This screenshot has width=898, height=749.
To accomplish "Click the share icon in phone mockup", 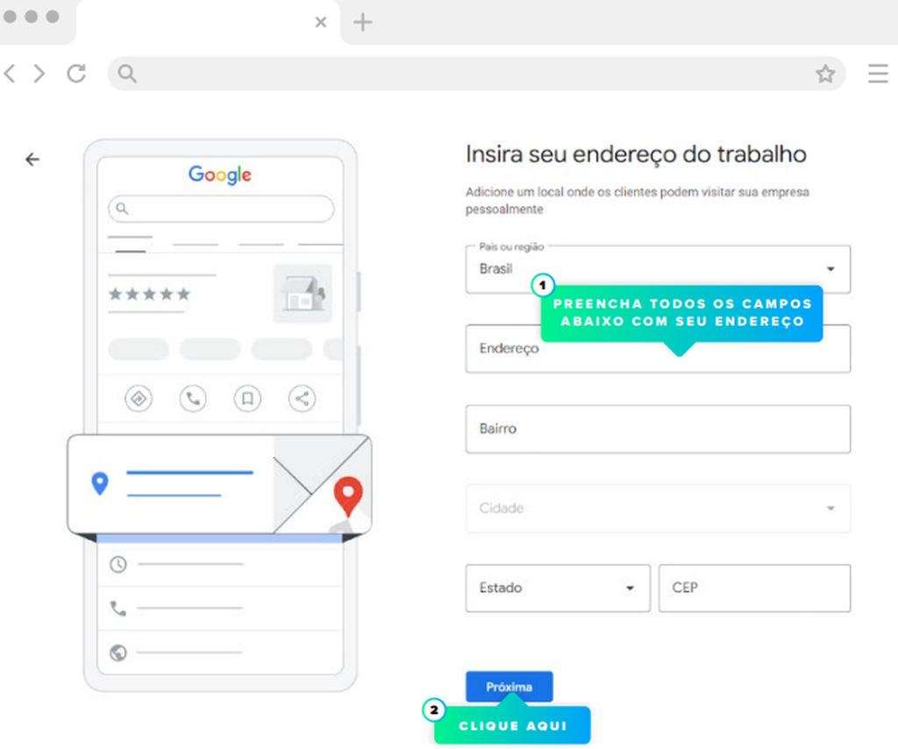I will point(302,398).
